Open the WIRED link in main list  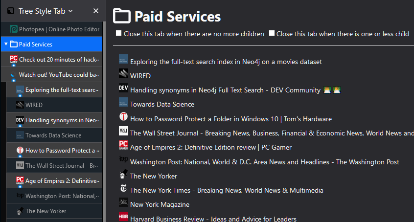pos(140,76)
